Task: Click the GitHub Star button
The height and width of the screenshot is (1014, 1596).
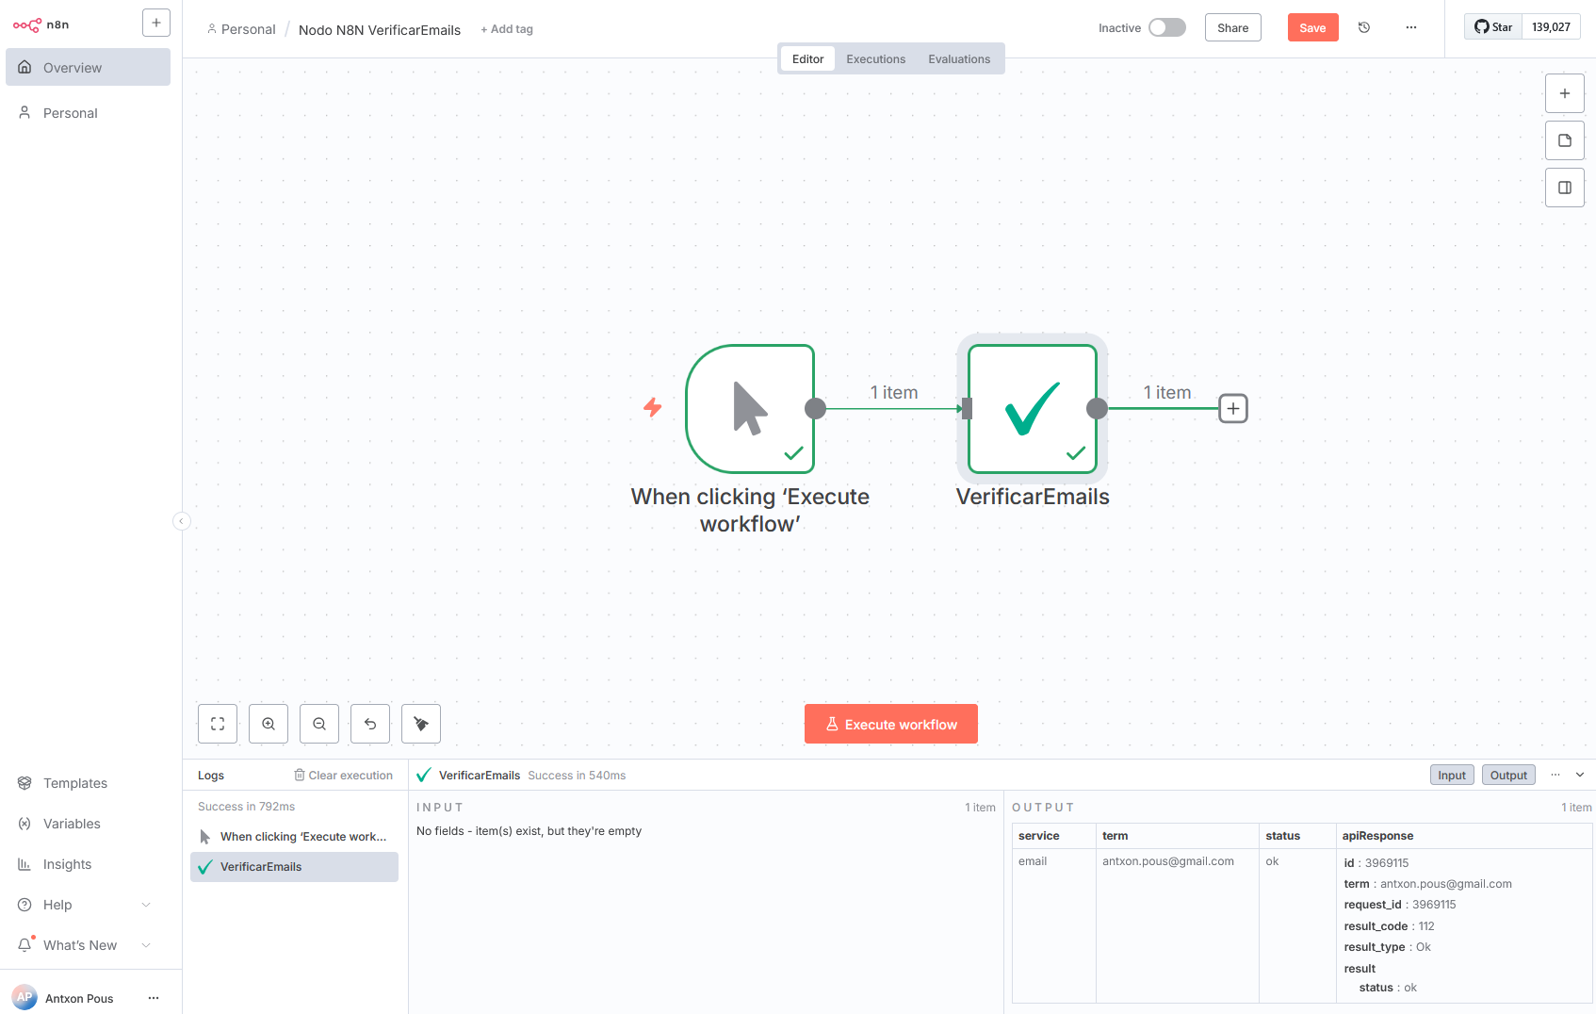Action: point(1493,26)
